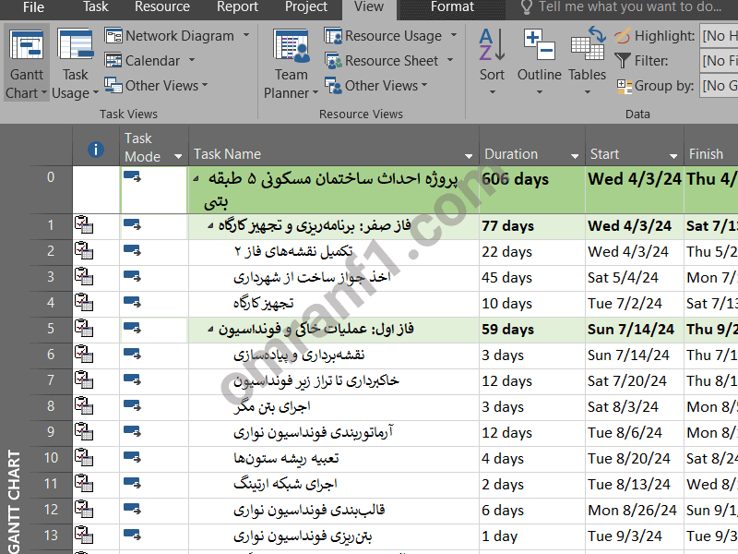Open the Calendar view dropdown

click(x=192, y=61)
